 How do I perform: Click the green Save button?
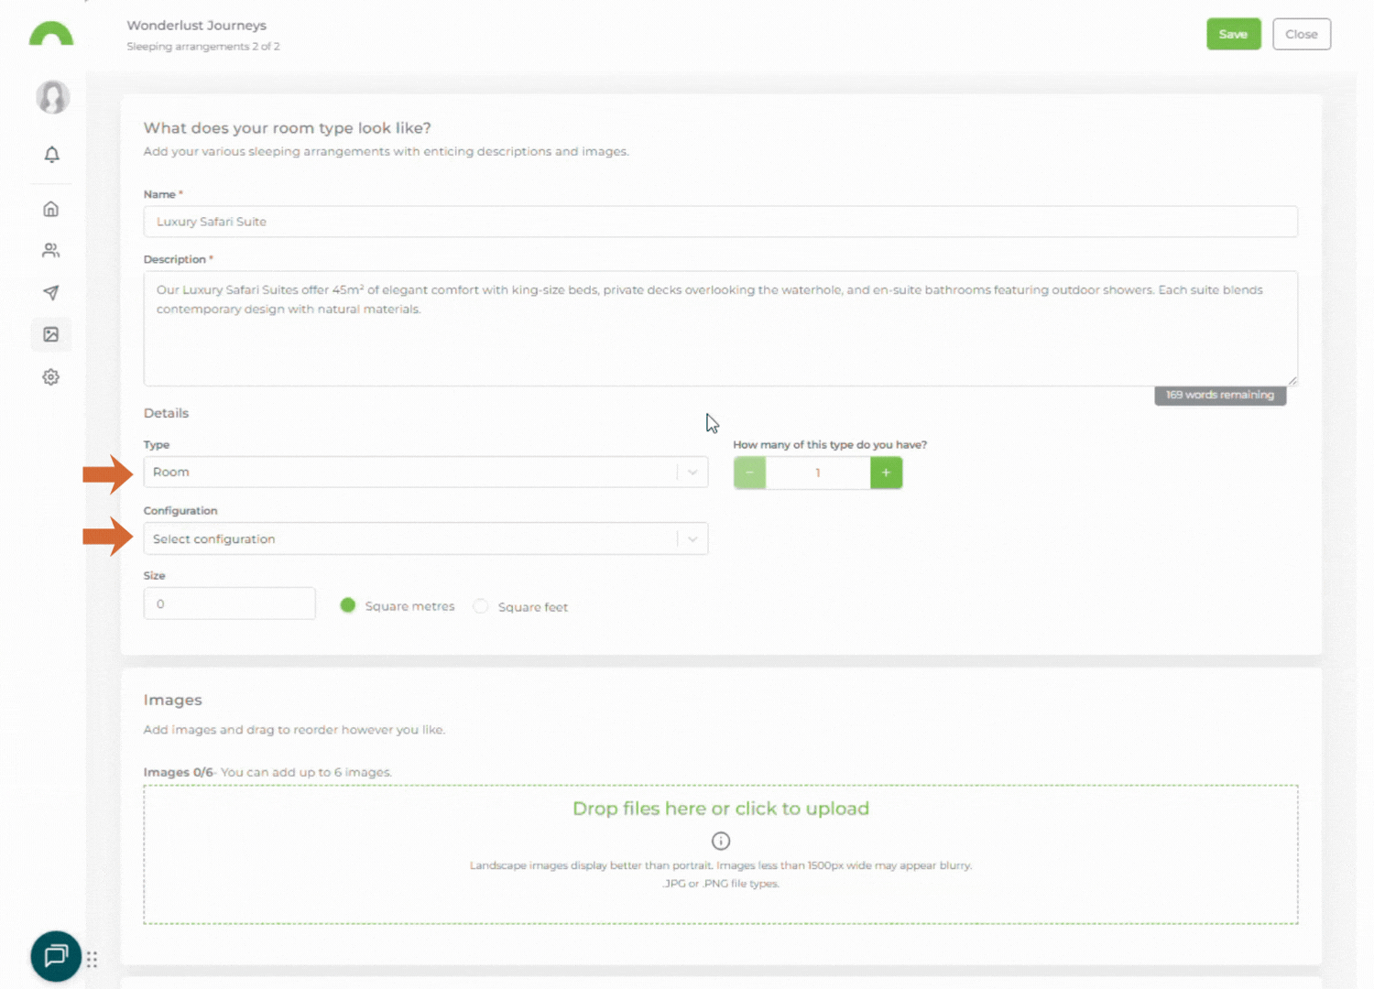(x=1233, y=34)
